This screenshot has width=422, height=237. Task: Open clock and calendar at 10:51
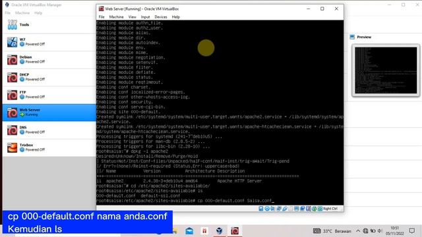pos(394,231)
